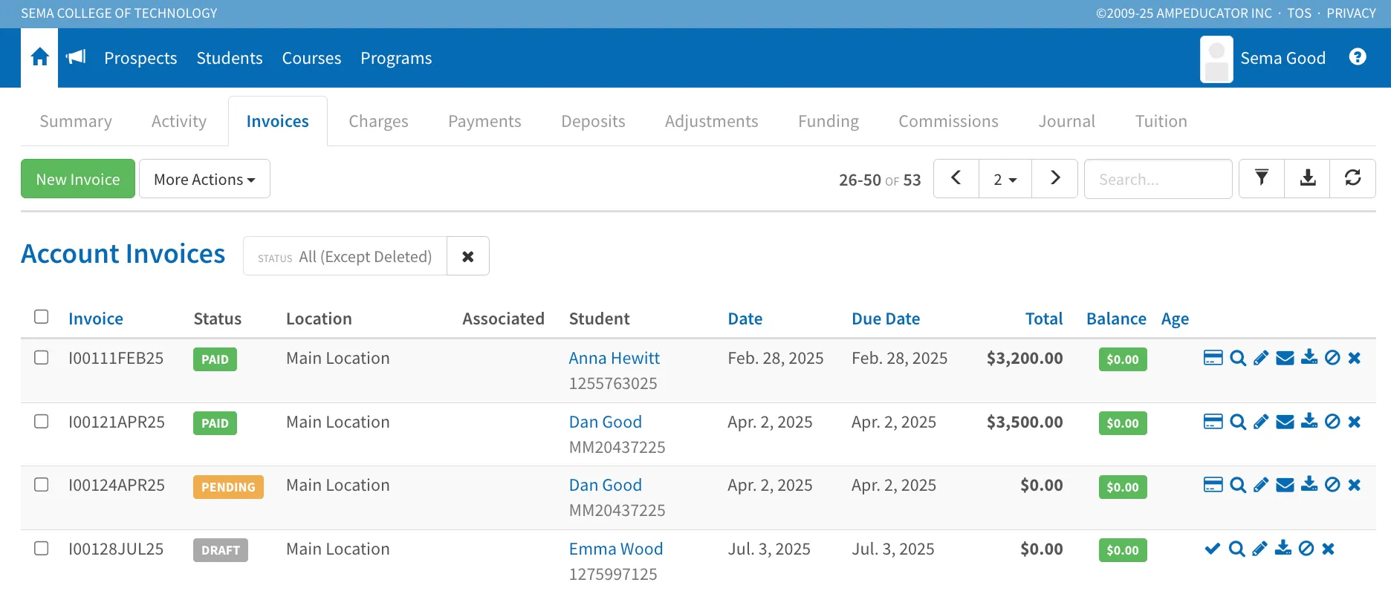
Task: Focus the invoice Search field
Action: click(x=1158, y=179)
